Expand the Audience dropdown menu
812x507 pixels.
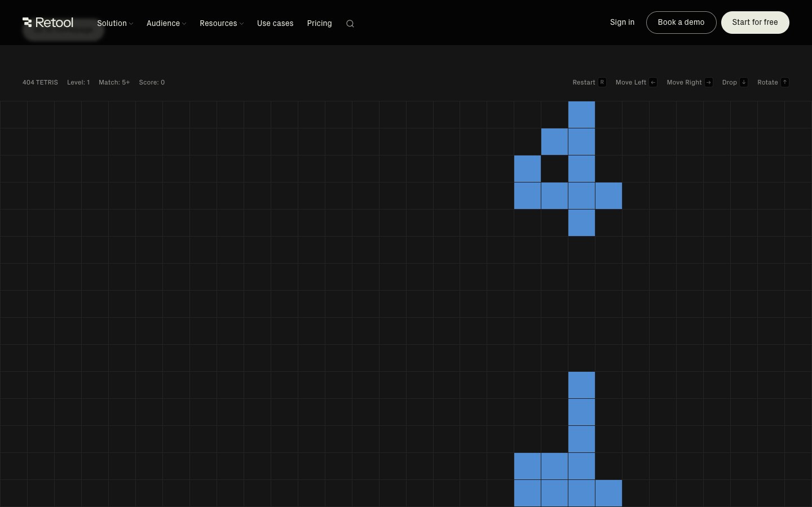point(166,23)
